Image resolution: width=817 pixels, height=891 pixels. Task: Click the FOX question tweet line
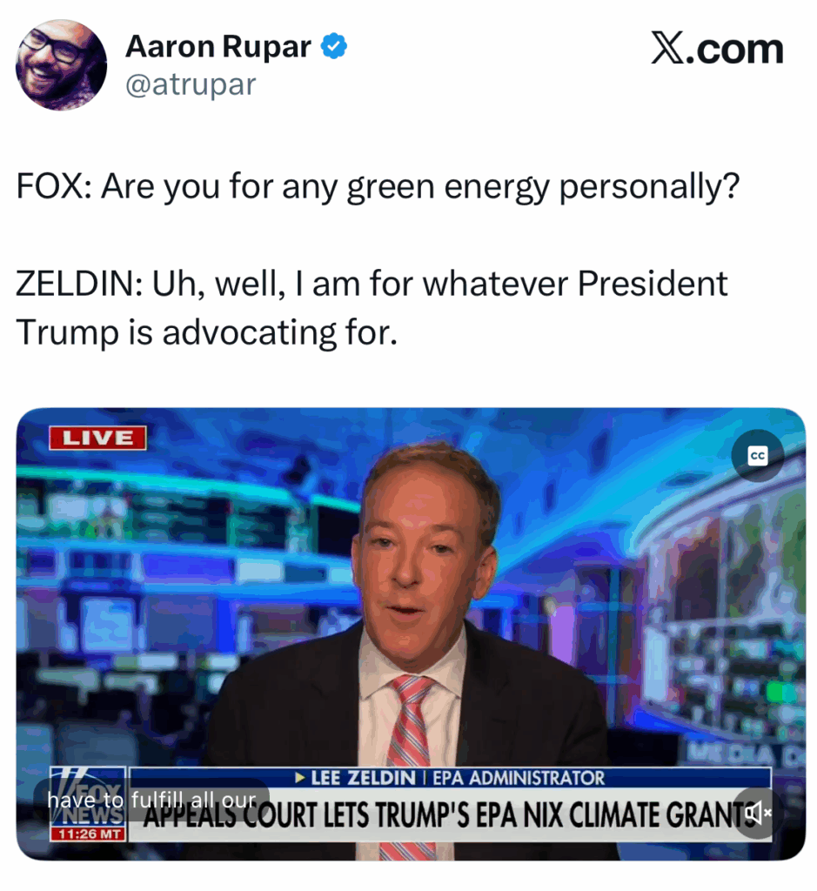378,186
